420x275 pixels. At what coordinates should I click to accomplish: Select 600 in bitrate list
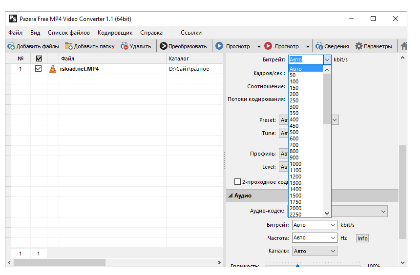click(x=306, y=138)
